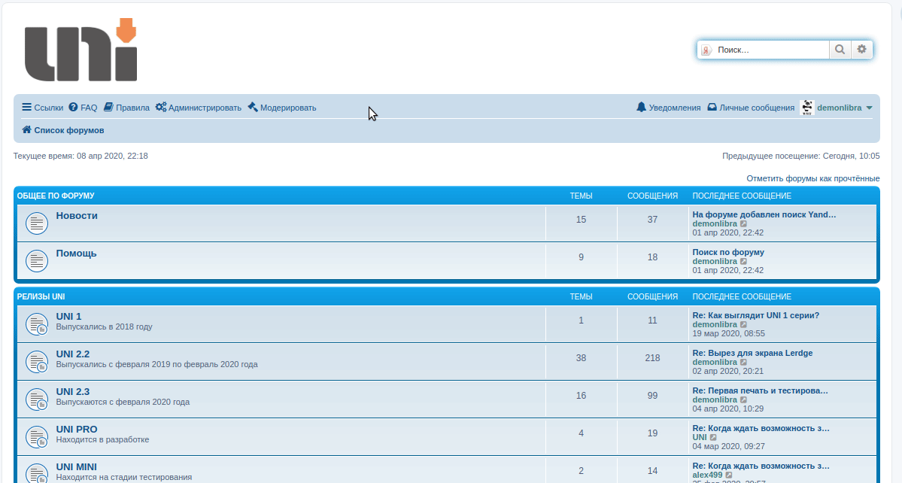Image resolution: width=902 pixels, height=483 pixels.
Task: Click the Ссылки hamburger icon
Action: coord(26,107)
